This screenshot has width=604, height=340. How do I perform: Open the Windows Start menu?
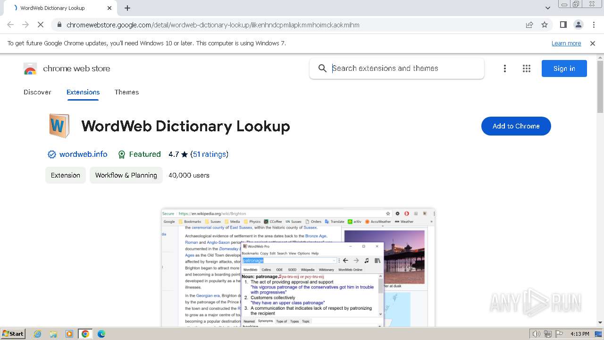point(13,333)
